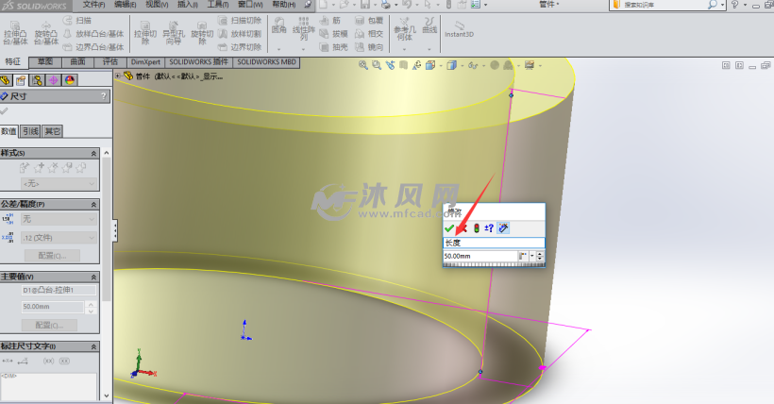Select the 放样凸台/基体 loft tool
The width and height of the screenshot is (774, 404).
93,34
